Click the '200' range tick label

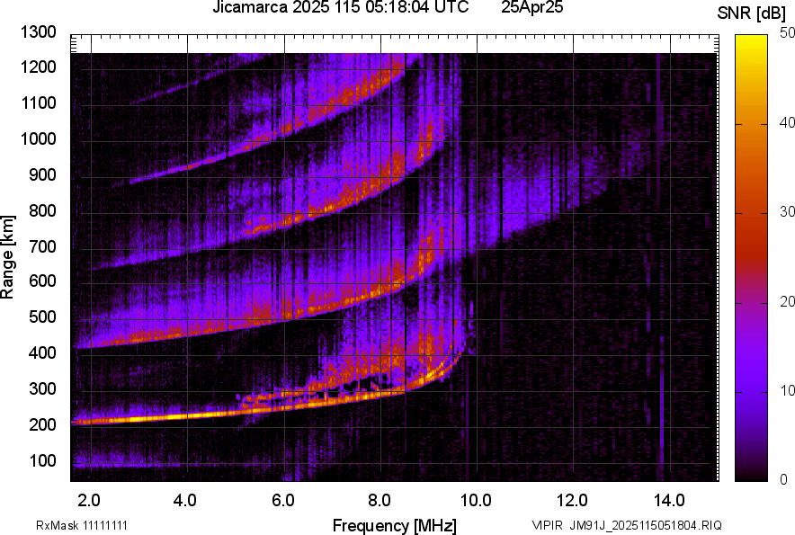(x=42, y=424)
